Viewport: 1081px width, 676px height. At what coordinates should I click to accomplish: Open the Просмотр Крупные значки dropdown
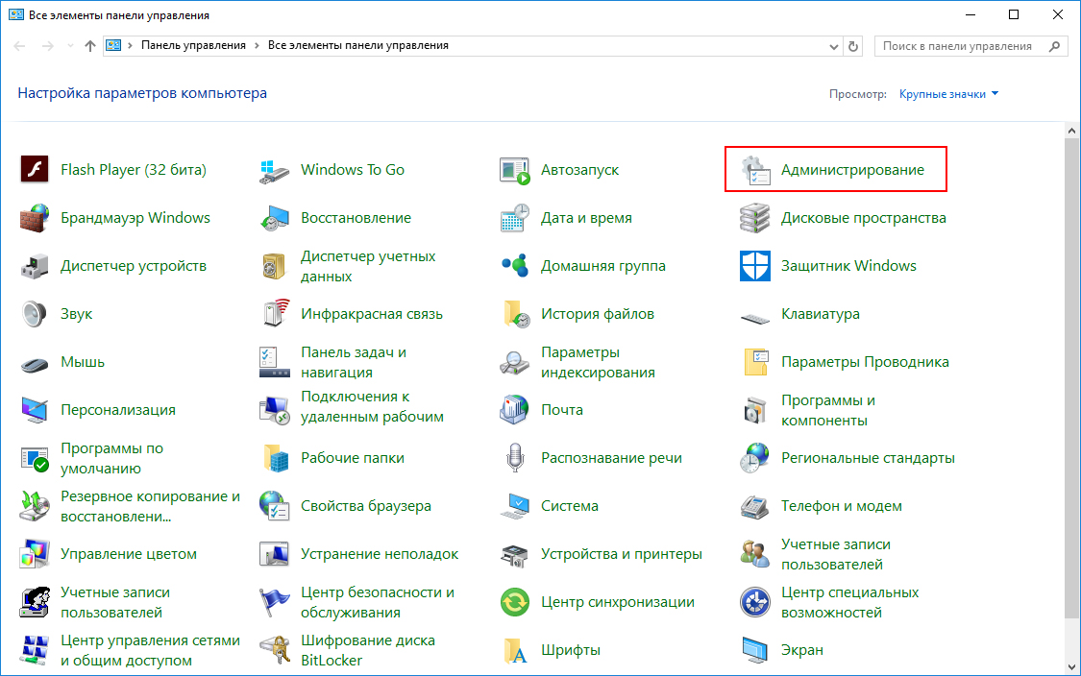click(x=948, y=94)
